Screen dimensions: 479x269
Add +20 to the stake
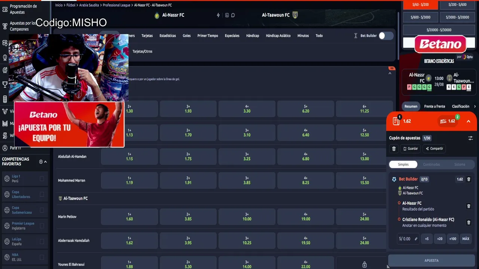[x=440, y=239]
